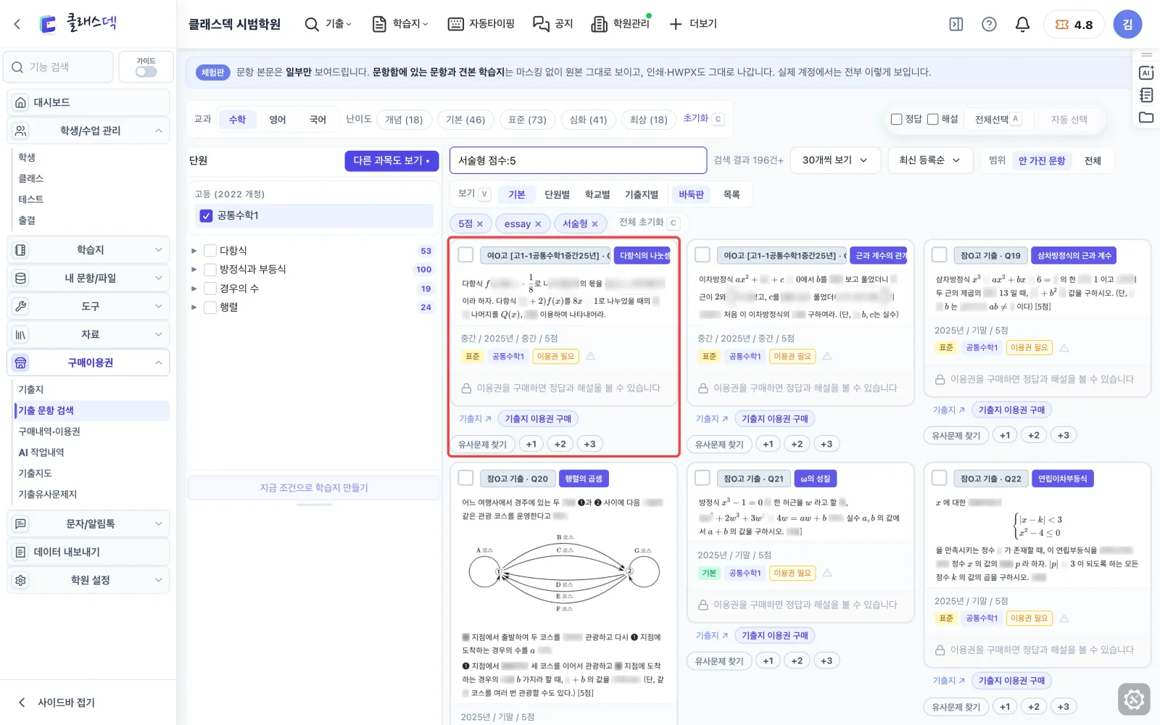
Task: Open 다른 과목도 보기 dropdown
Action: tap(391, 160)
